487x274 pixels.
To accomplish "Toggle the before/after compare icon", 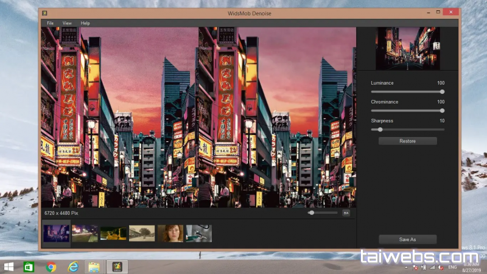I will coord(346,213).
